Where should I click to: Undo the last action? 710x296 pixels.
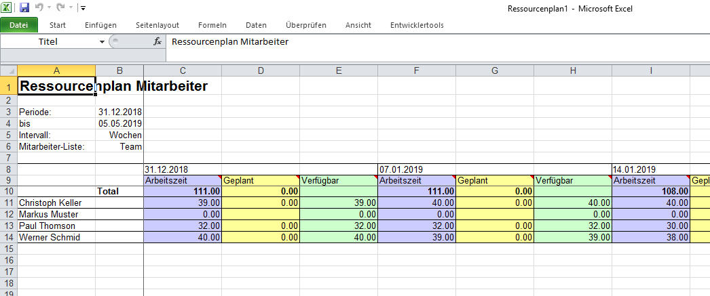pyautogui.click(x=39, y=7)
